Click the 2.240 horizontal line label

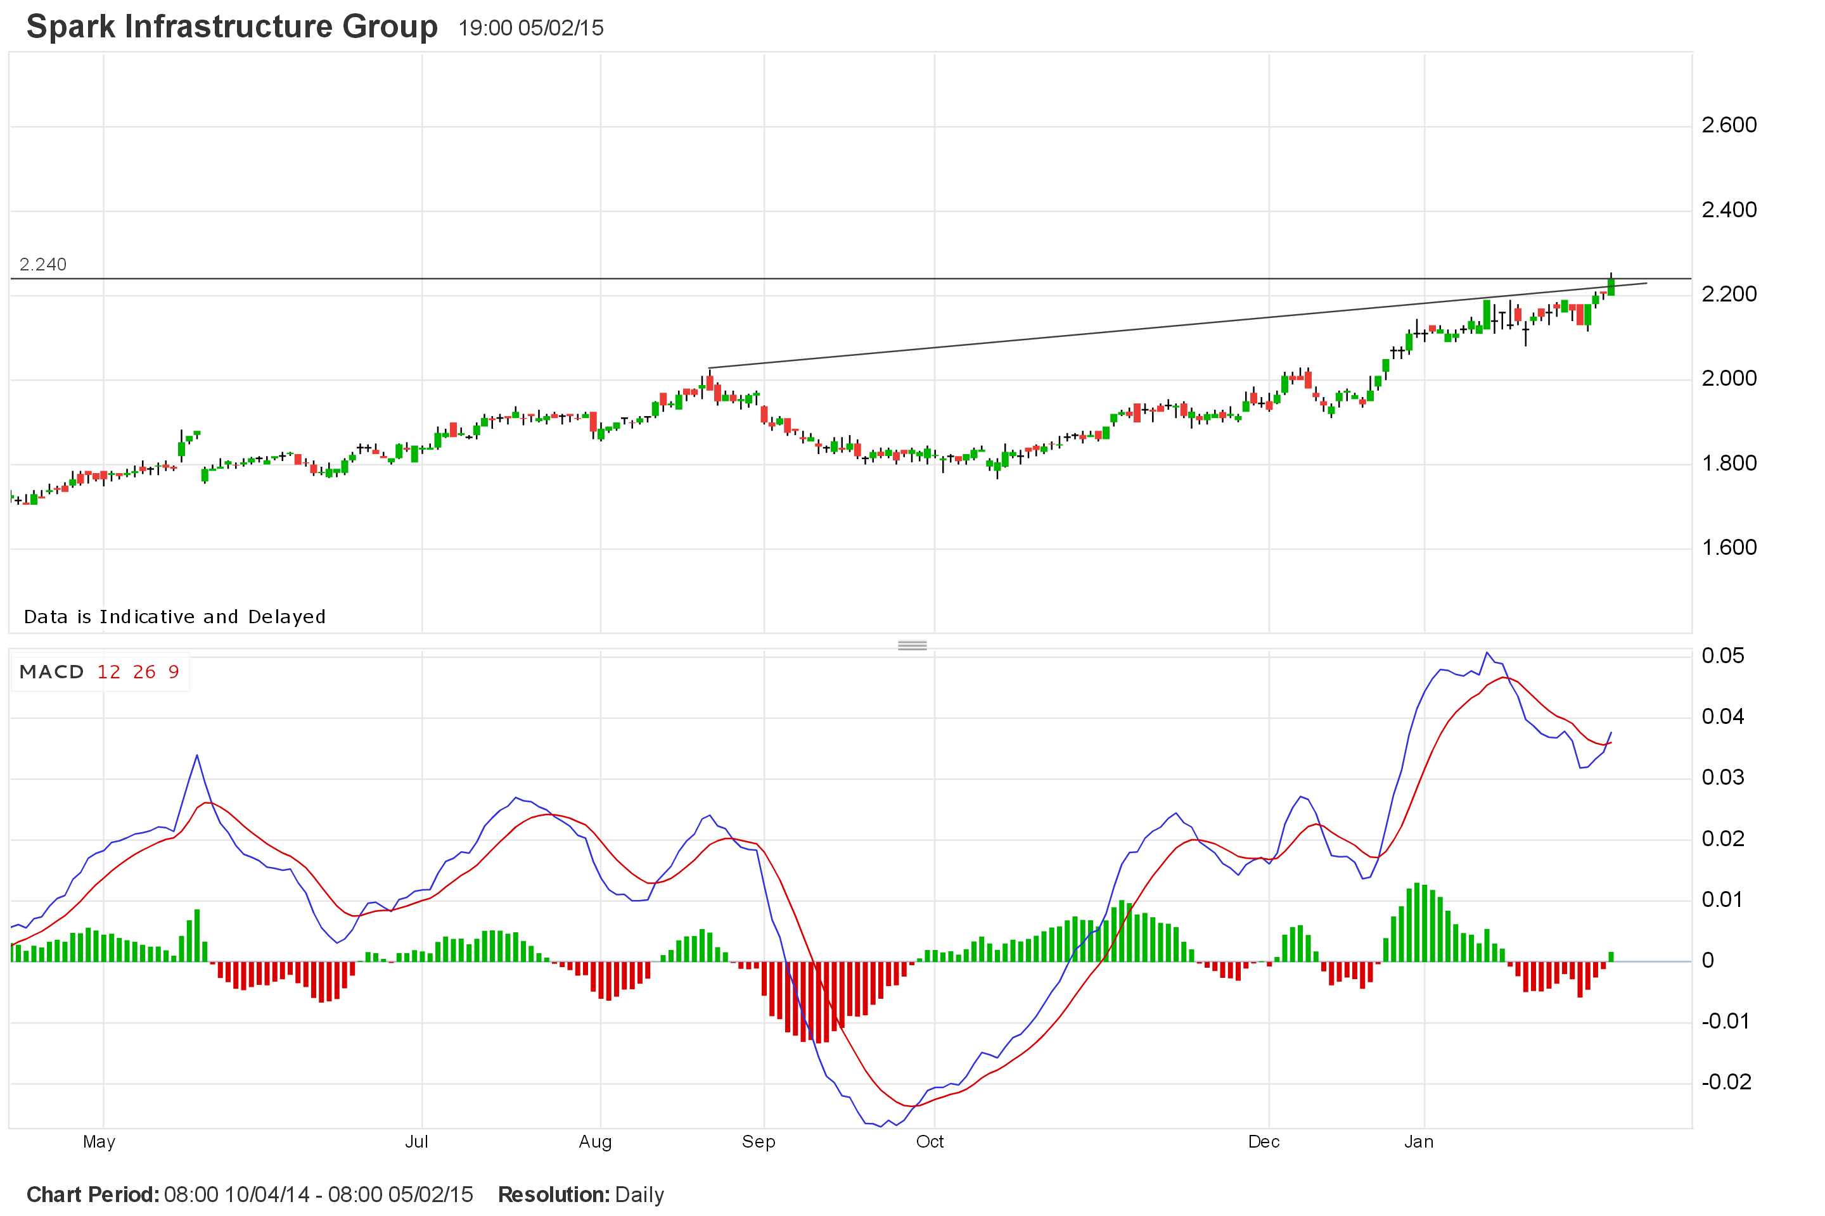point(42,265)
